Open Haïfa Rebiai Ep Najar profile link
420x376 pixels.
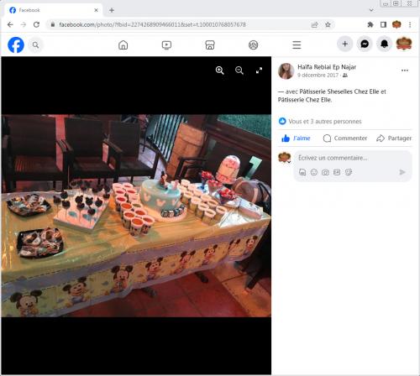tap(327, 67)
